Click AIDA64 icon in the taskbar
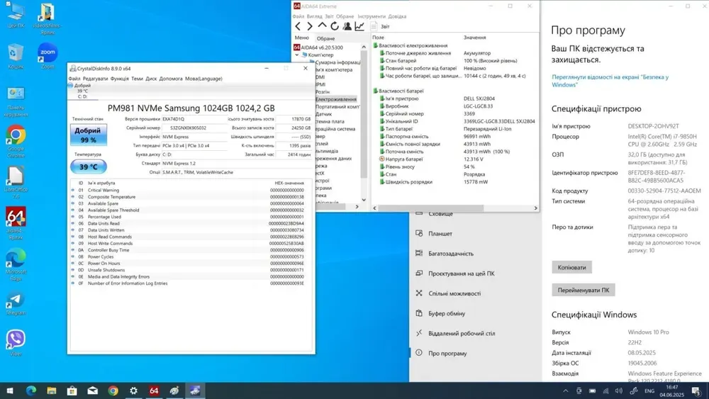 154,390
